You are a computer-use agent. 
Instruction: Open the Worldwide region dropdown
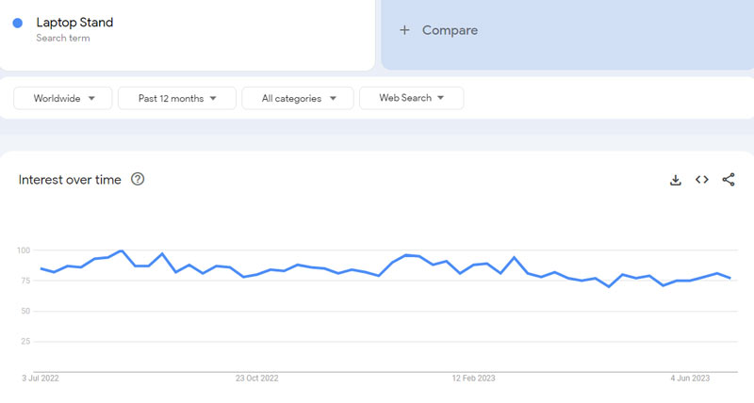[x=63, y=98]
